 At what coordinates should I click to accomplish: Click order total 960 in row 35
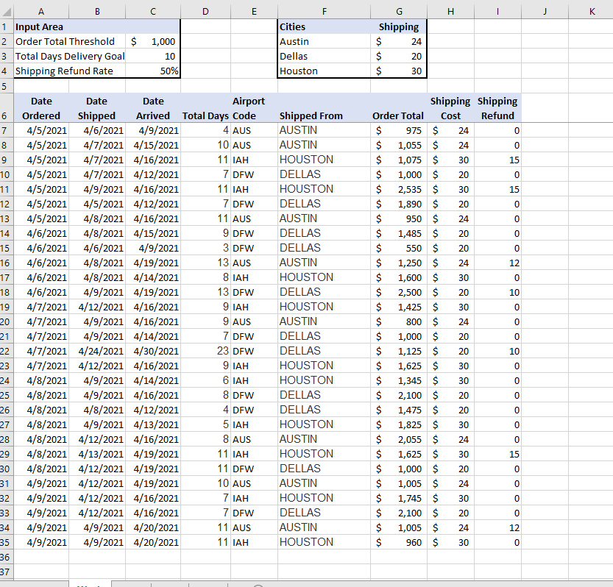[399, 543]
